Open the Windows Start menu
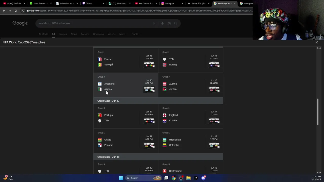Viewport: 324px width, 182px height. click(121, 178)
